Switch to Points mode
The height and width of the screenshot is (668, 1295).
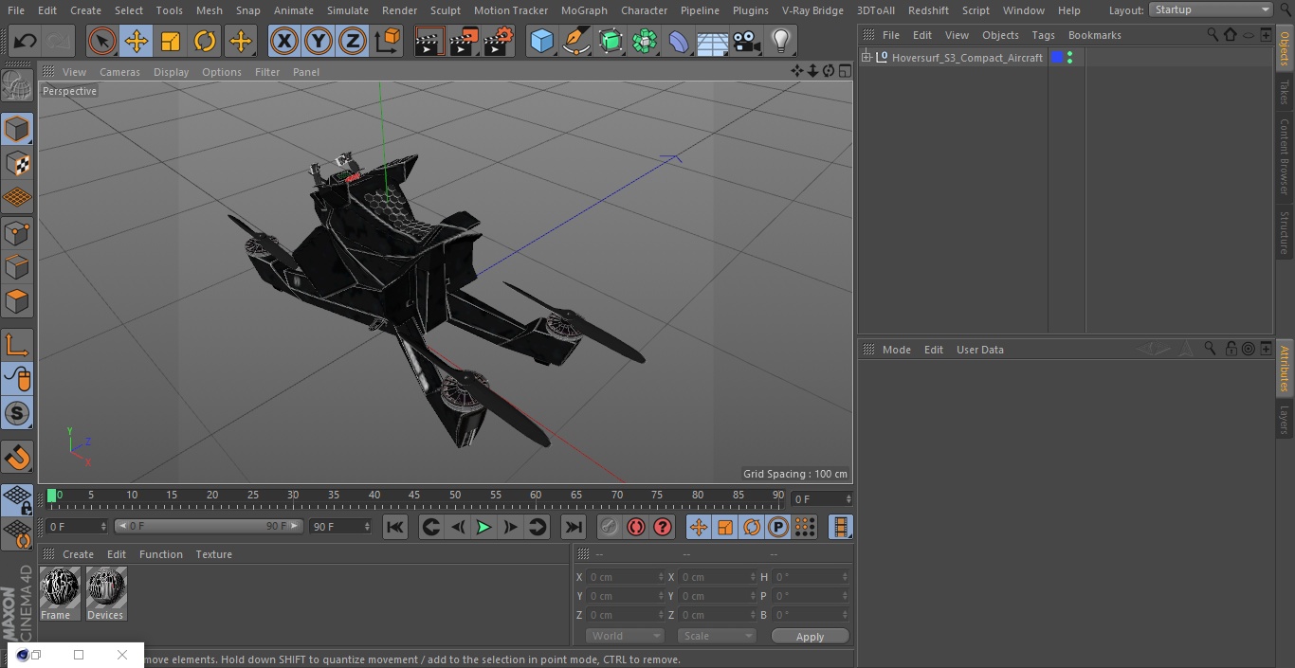pyautogui.click(x=17, y=232)
